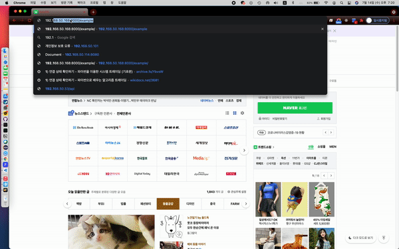The width and height of the screenshot is (399, 249).
Task: Select the FARM topic tab
Action: pyautogui.click(x=235, y=204)
